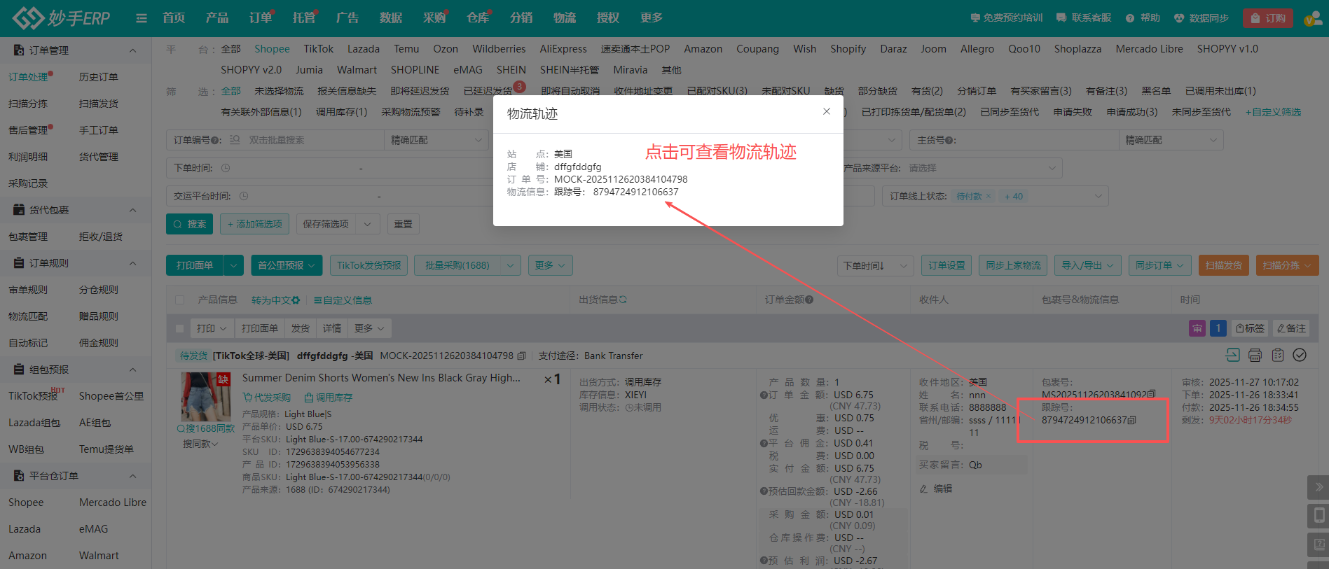Expand the 保存筛选项 dropdown arrow
Screen dimensions: 1329x569
coord(368,224)
